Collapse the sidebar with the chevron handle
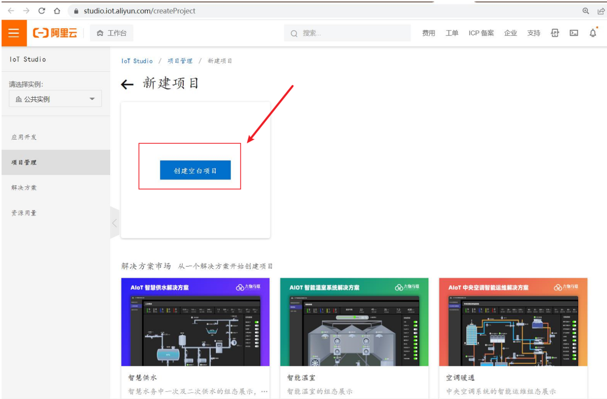The image size is (607, 399). (x=115, y=223)
